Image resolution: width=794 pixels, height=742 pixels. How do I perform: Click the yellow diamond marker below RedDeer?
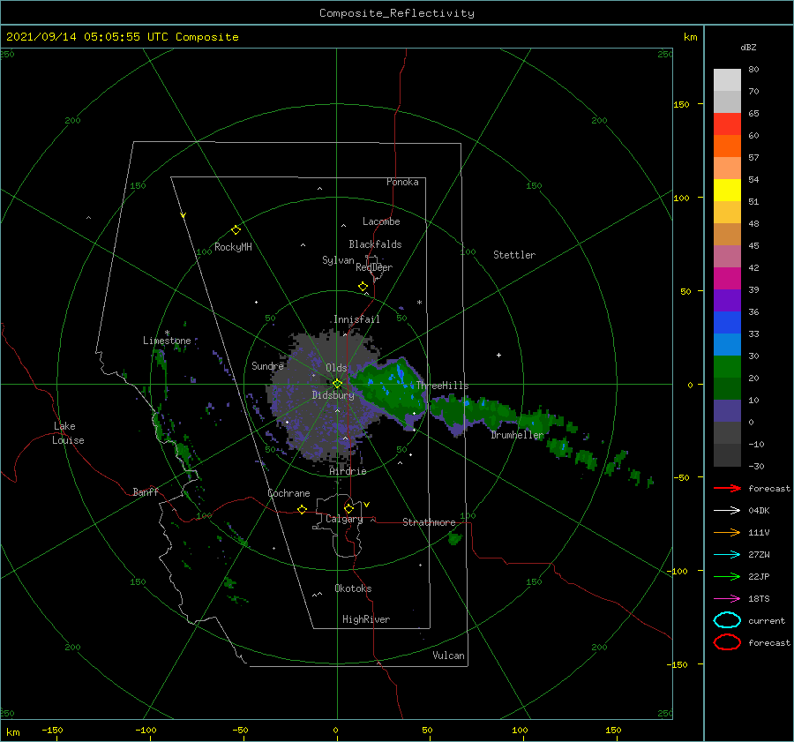pyautogui.click(x=363, y=287)
